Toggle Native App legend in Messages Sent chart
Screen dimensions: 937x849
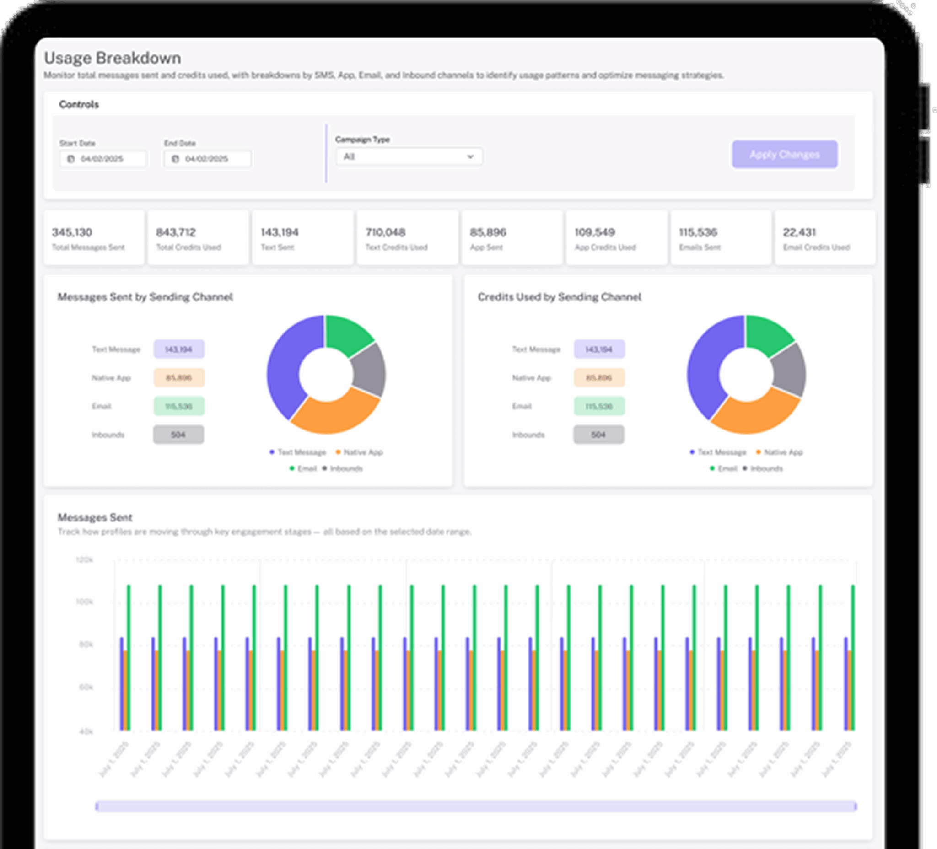tap(359, 452)
